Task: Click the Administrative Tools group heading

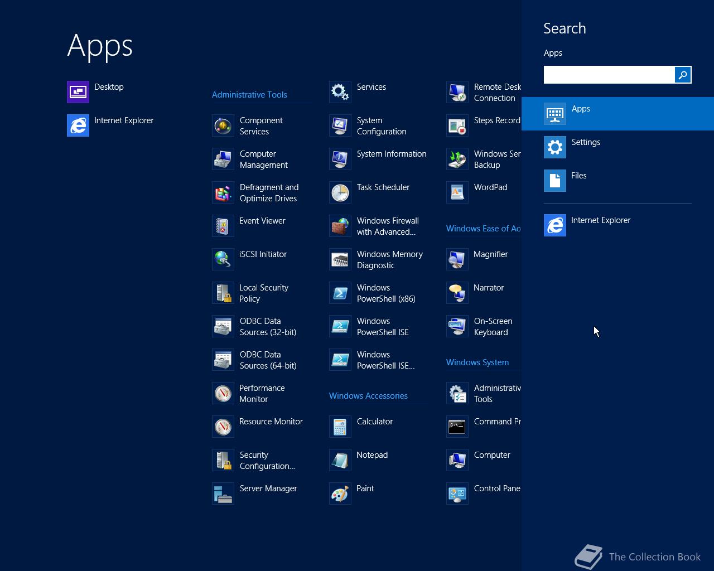Action: pos(249,95)
